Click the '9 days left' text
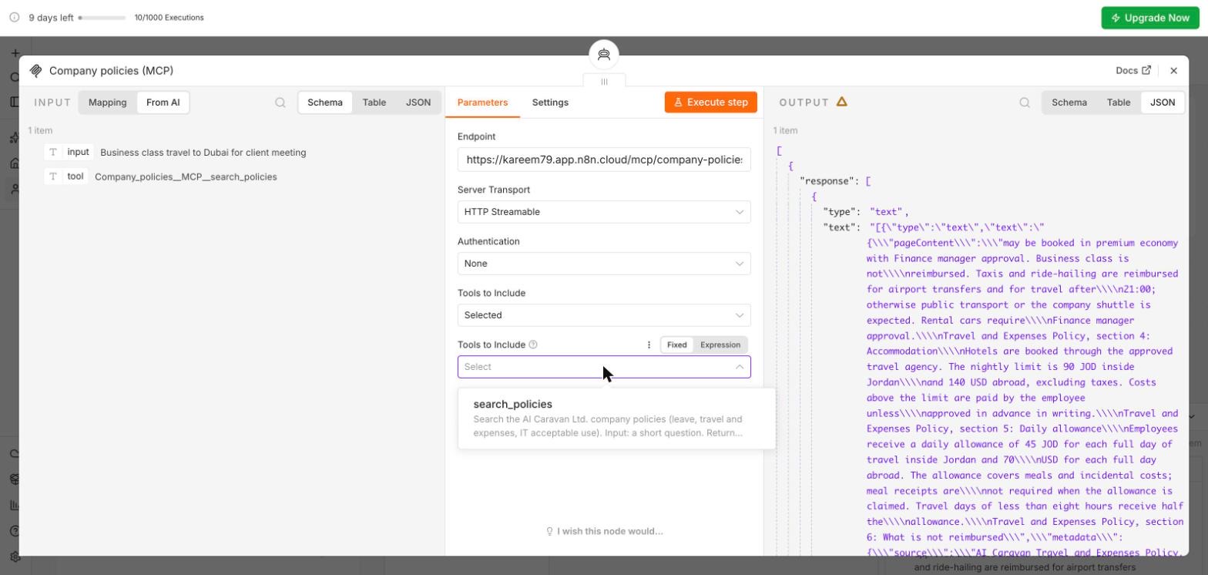 [51, 18]
